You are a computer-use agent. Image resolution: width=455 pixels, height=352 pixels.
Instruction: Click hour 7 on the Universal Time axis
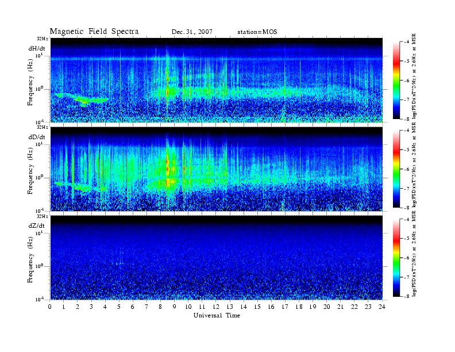(147, 307)
